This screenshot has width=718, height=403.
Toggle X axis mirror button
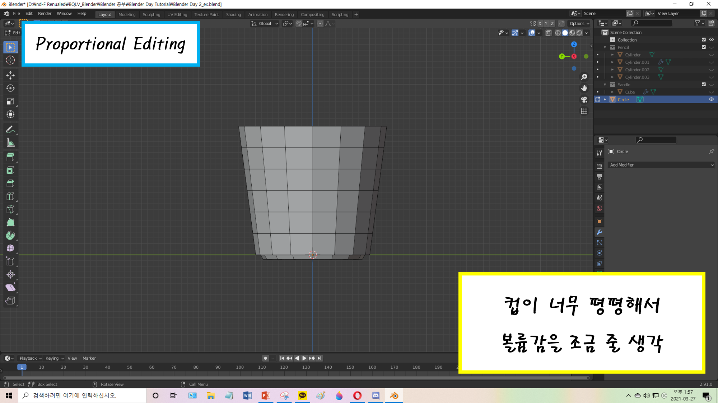[x=540, y=24]
